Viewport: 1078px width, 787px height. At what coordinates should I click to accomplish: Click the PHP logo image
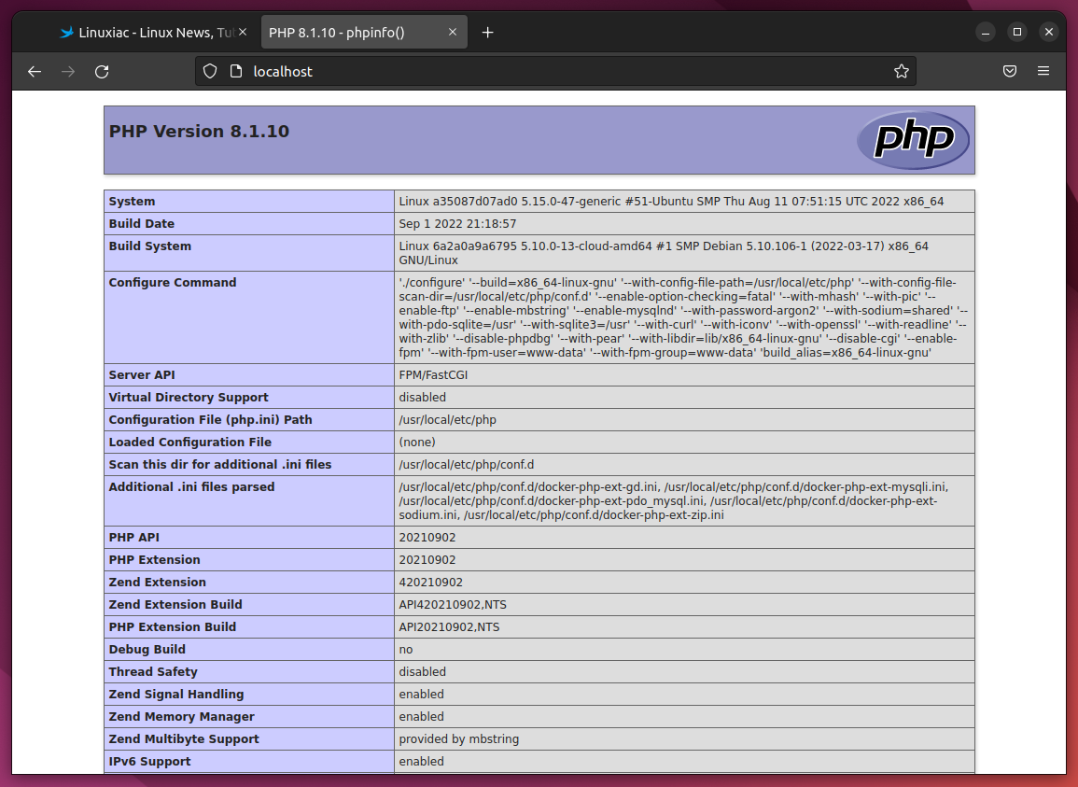pos(913,140)
